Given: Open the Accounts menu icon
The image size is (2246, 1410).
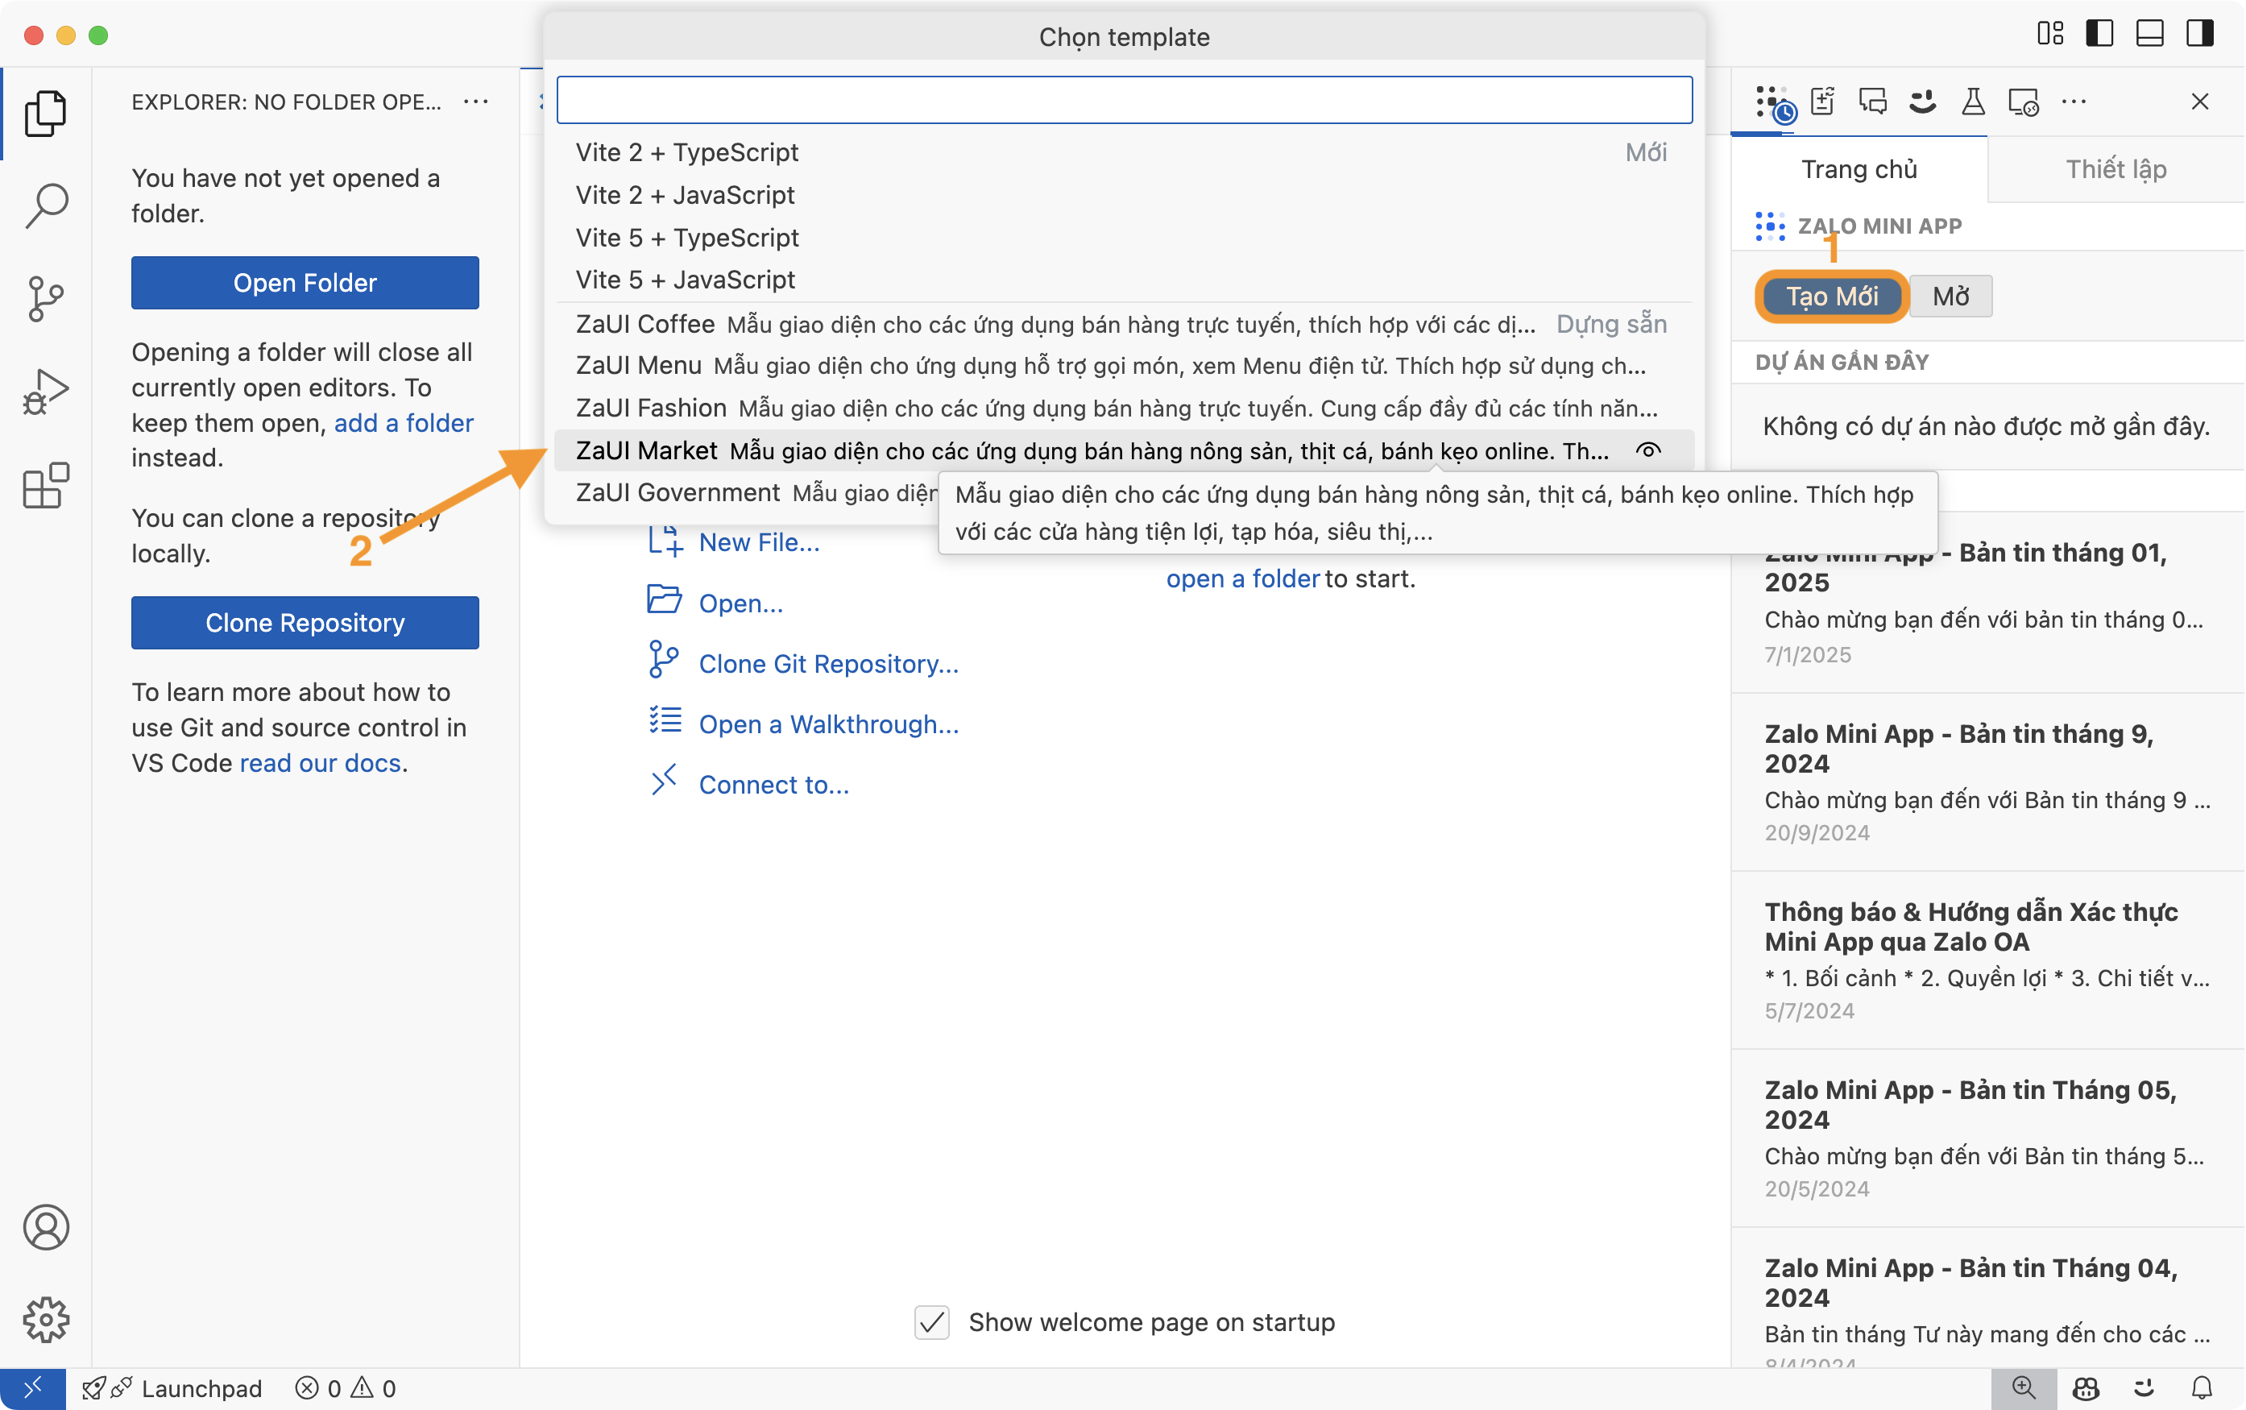Looking at the screenshot, I should (46, 1227).
